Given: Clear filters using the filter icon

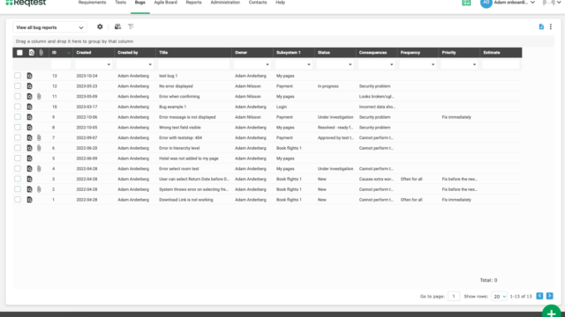Looking at the screenshot, I should click(x=131, y=26).
